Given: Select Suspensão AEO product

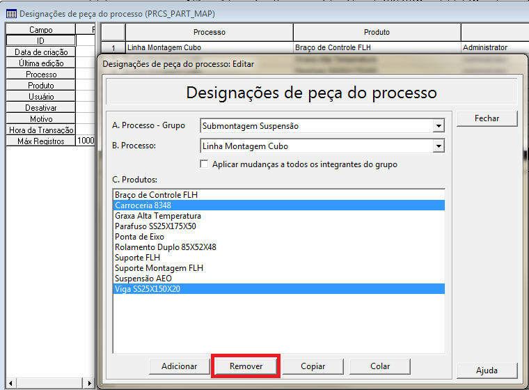Looking at the screenshot, I should coord(279,279).
